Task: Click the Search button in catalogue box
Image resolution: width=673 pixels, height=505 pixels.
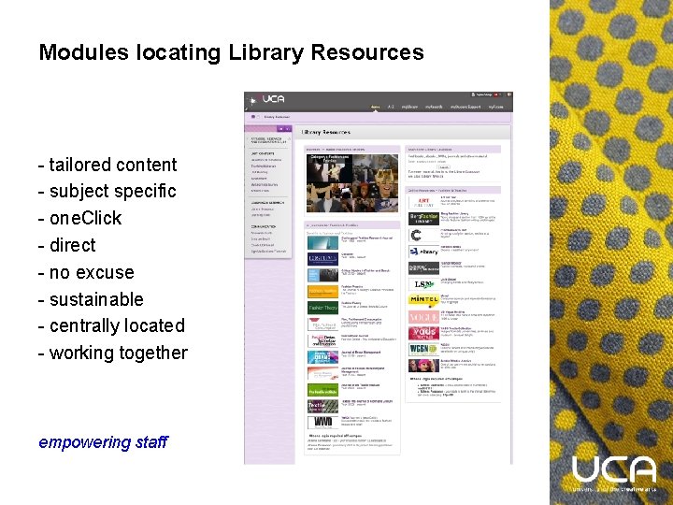Action: click(x=444, y=167)
